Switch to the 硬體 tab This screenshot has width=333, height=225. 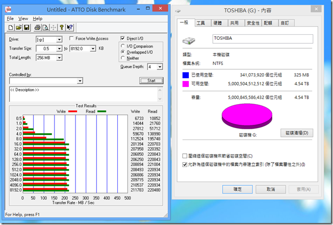tap(219, 23)
